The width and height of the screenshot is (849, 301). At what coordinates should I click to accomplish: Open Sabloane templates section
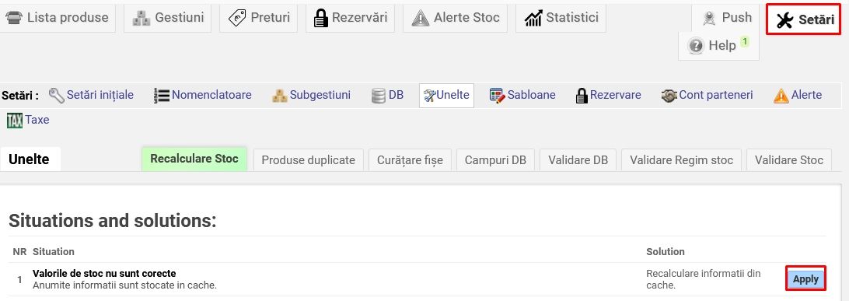click(522, 96)
